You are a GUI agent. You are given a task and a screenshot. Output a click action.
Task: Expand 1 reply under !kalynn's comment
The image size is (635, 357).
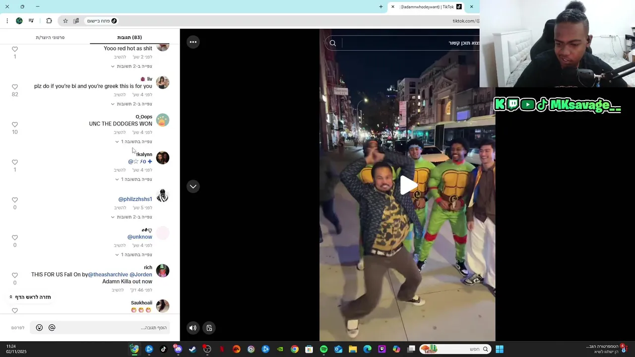[x=133, y=179]
